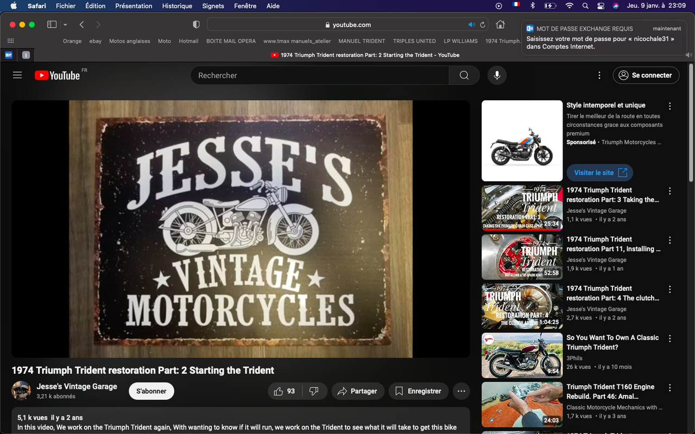Click the Jesse's Vintage Motorcycles video player
Screen dimensions: 695x434
241,229
